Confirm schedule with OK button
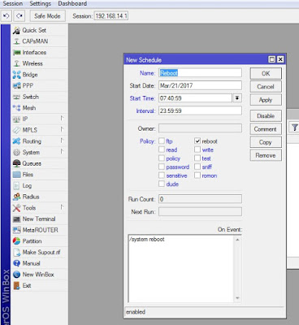Screen dimensions: 299x325 (266, 73)
